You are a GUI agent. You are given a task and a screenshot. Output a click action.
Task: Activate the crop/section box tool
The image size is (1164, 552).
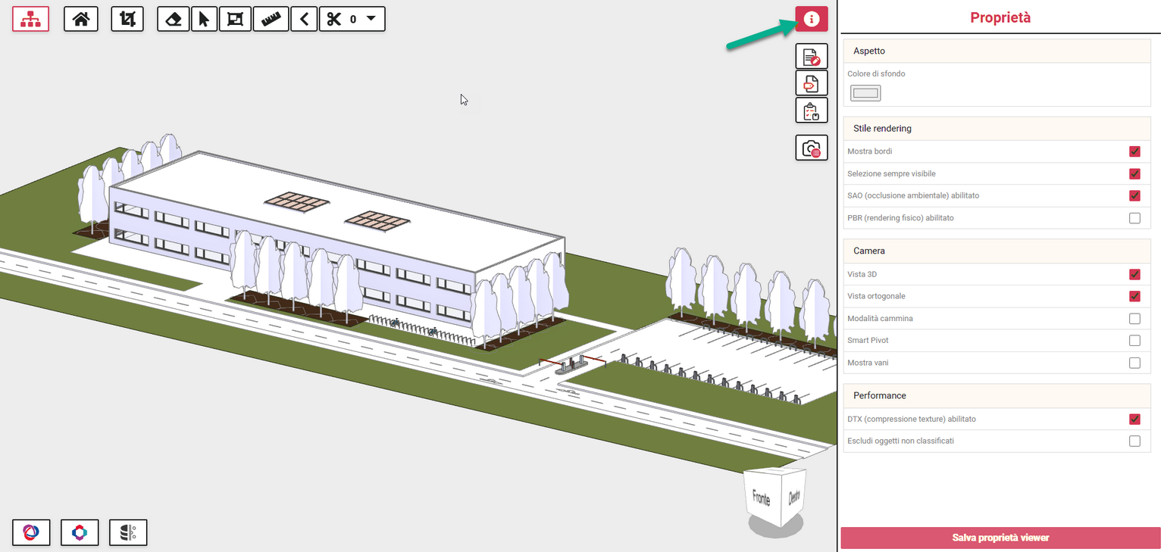pyautogui.click(x=127, y=18)
